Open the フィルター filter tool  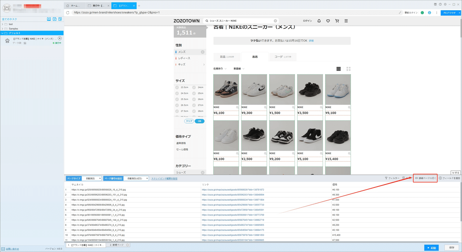click(x=392, y=178)
